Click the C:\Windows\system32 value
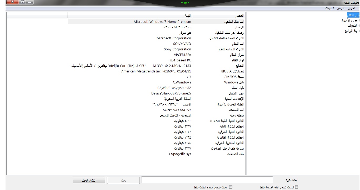The image size is (360, 190). click(174, 88)
